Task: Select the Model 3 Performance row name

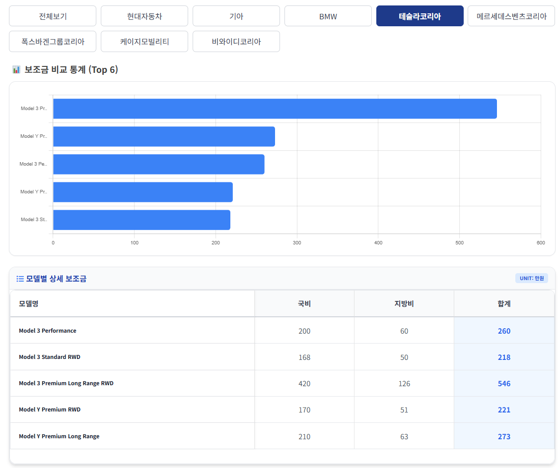Action: tap(48, 331)
